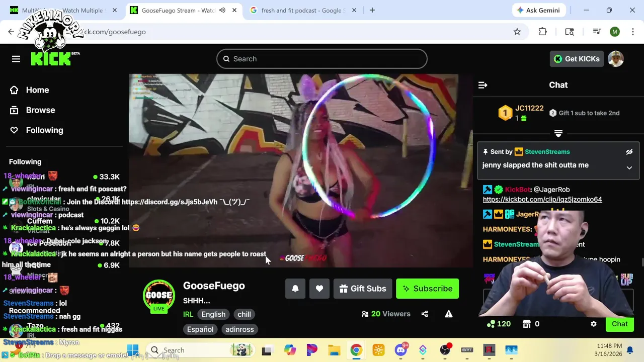The height and width of the screenshot is (362, 644).
Task: Share the stream via share icon
Action: point(425,314)
